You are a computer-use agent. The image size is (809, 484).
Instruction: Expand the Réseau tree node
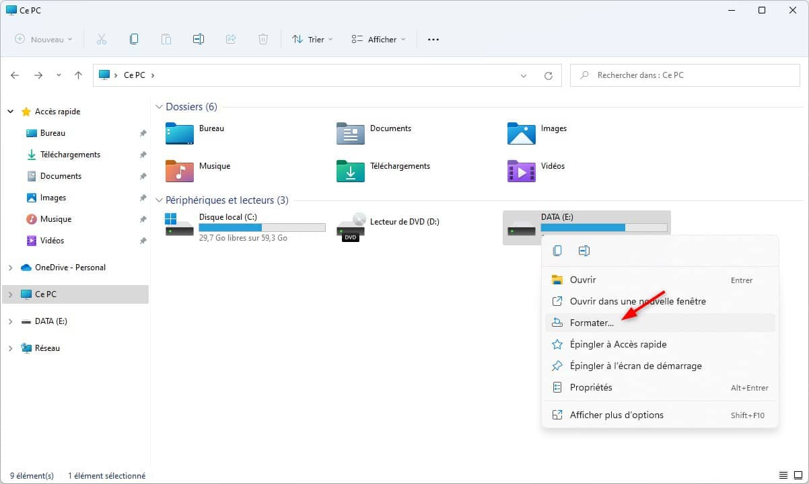coord(10,348)
